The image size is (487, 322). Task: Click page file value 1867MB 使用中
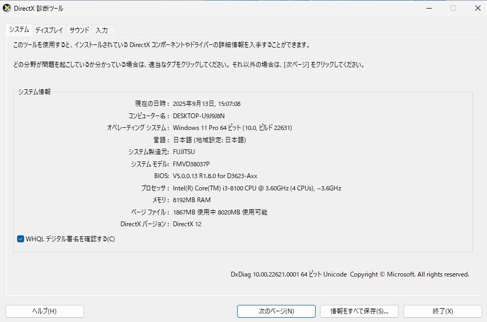(220, 212)
